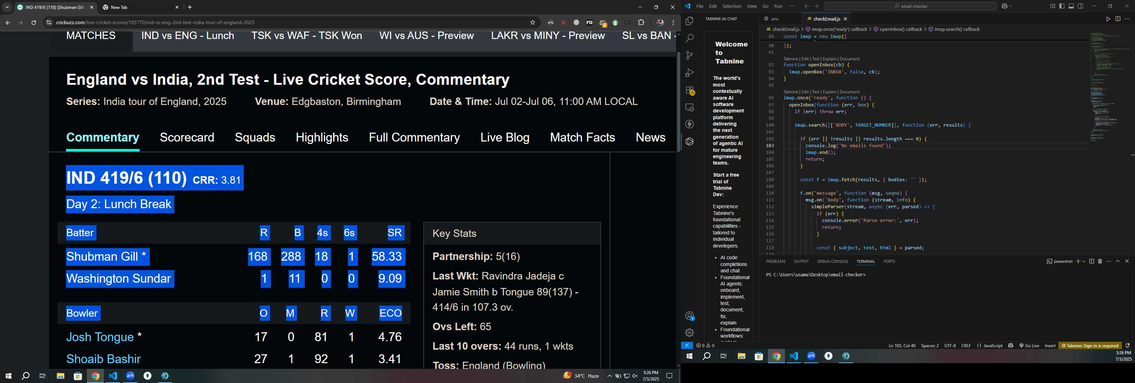Click VS Code email-checker command center search
The height and width of the screenshot is (383, 1135).
910,6
